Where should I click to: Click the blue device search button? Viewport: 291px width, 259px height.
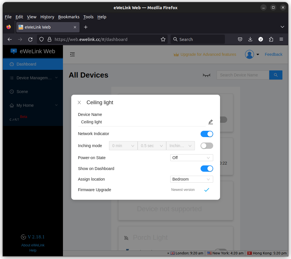(x=276, y=75)
